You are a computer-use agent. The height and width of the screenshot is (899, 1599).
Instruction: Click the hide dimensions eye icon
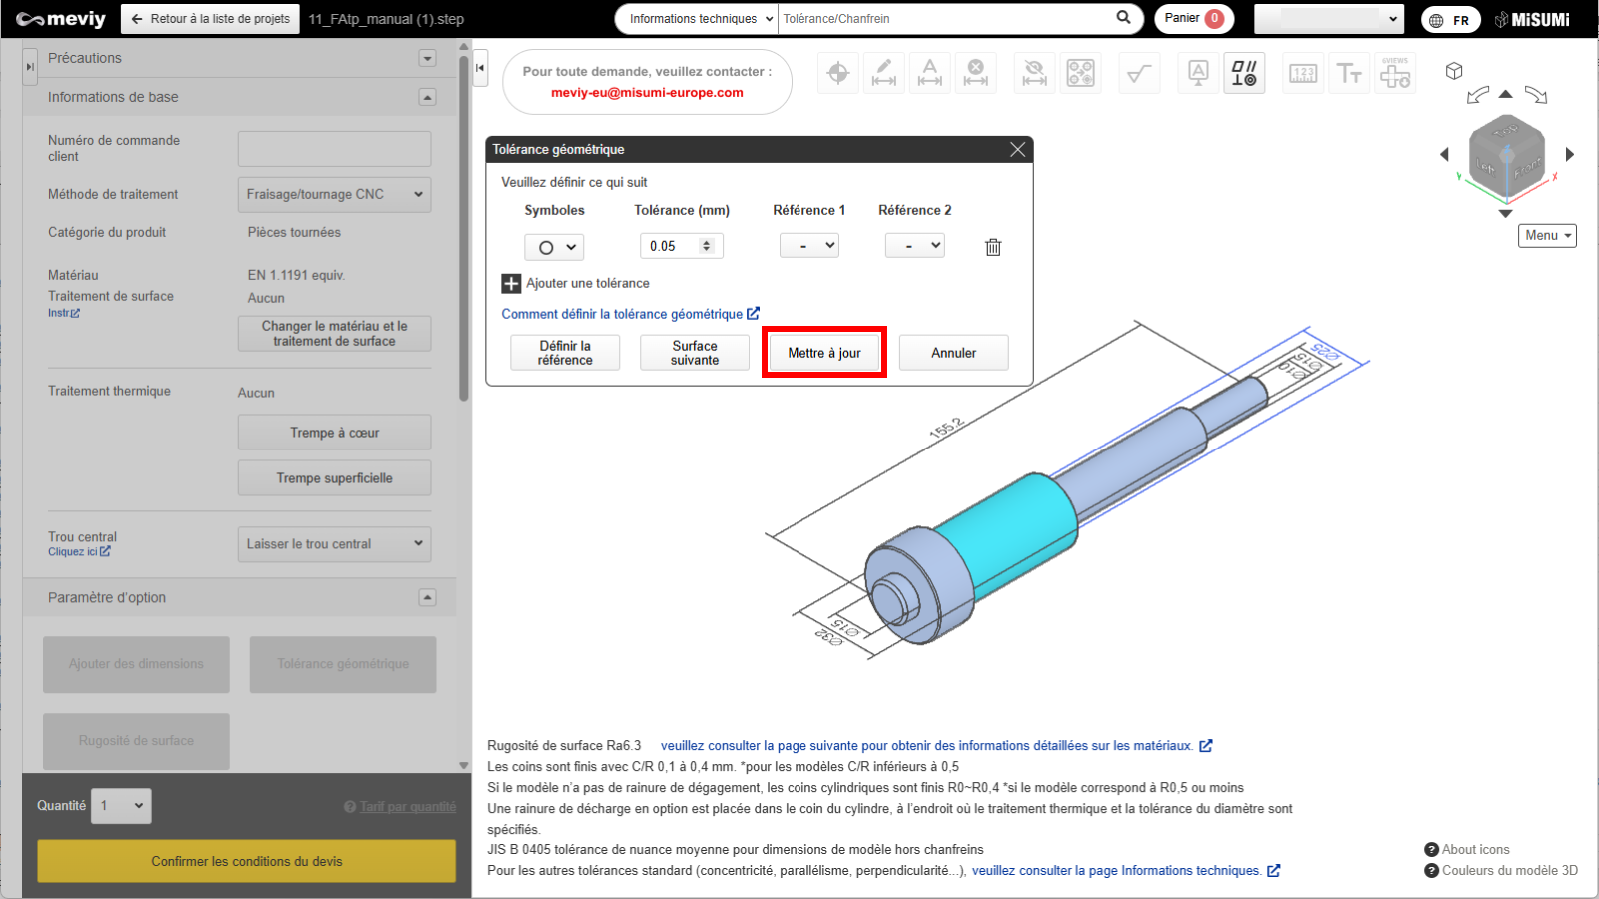tap(1034, 73)
